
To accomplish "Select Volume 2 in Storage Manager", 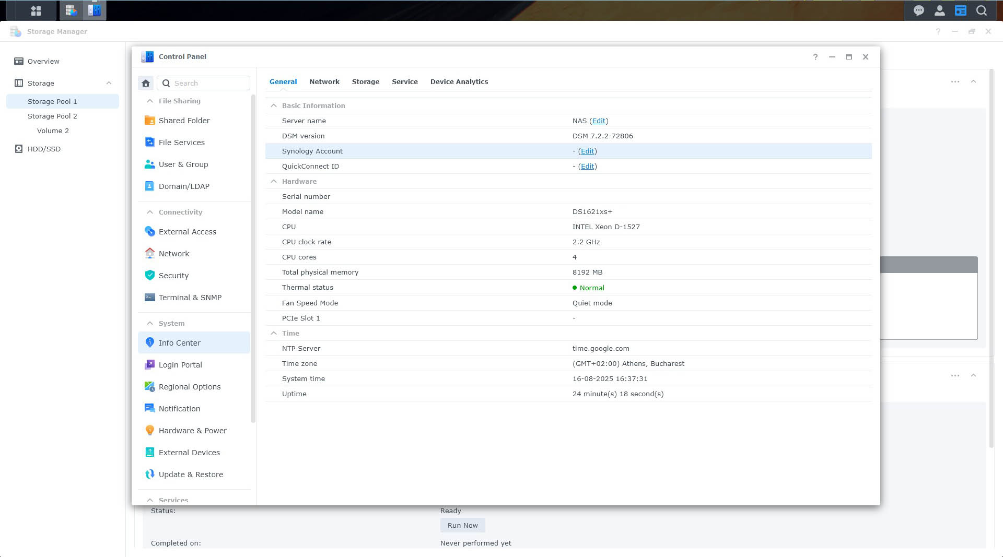I will coord(63,131).
